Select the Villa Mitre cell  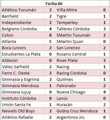tap(78, 10)
